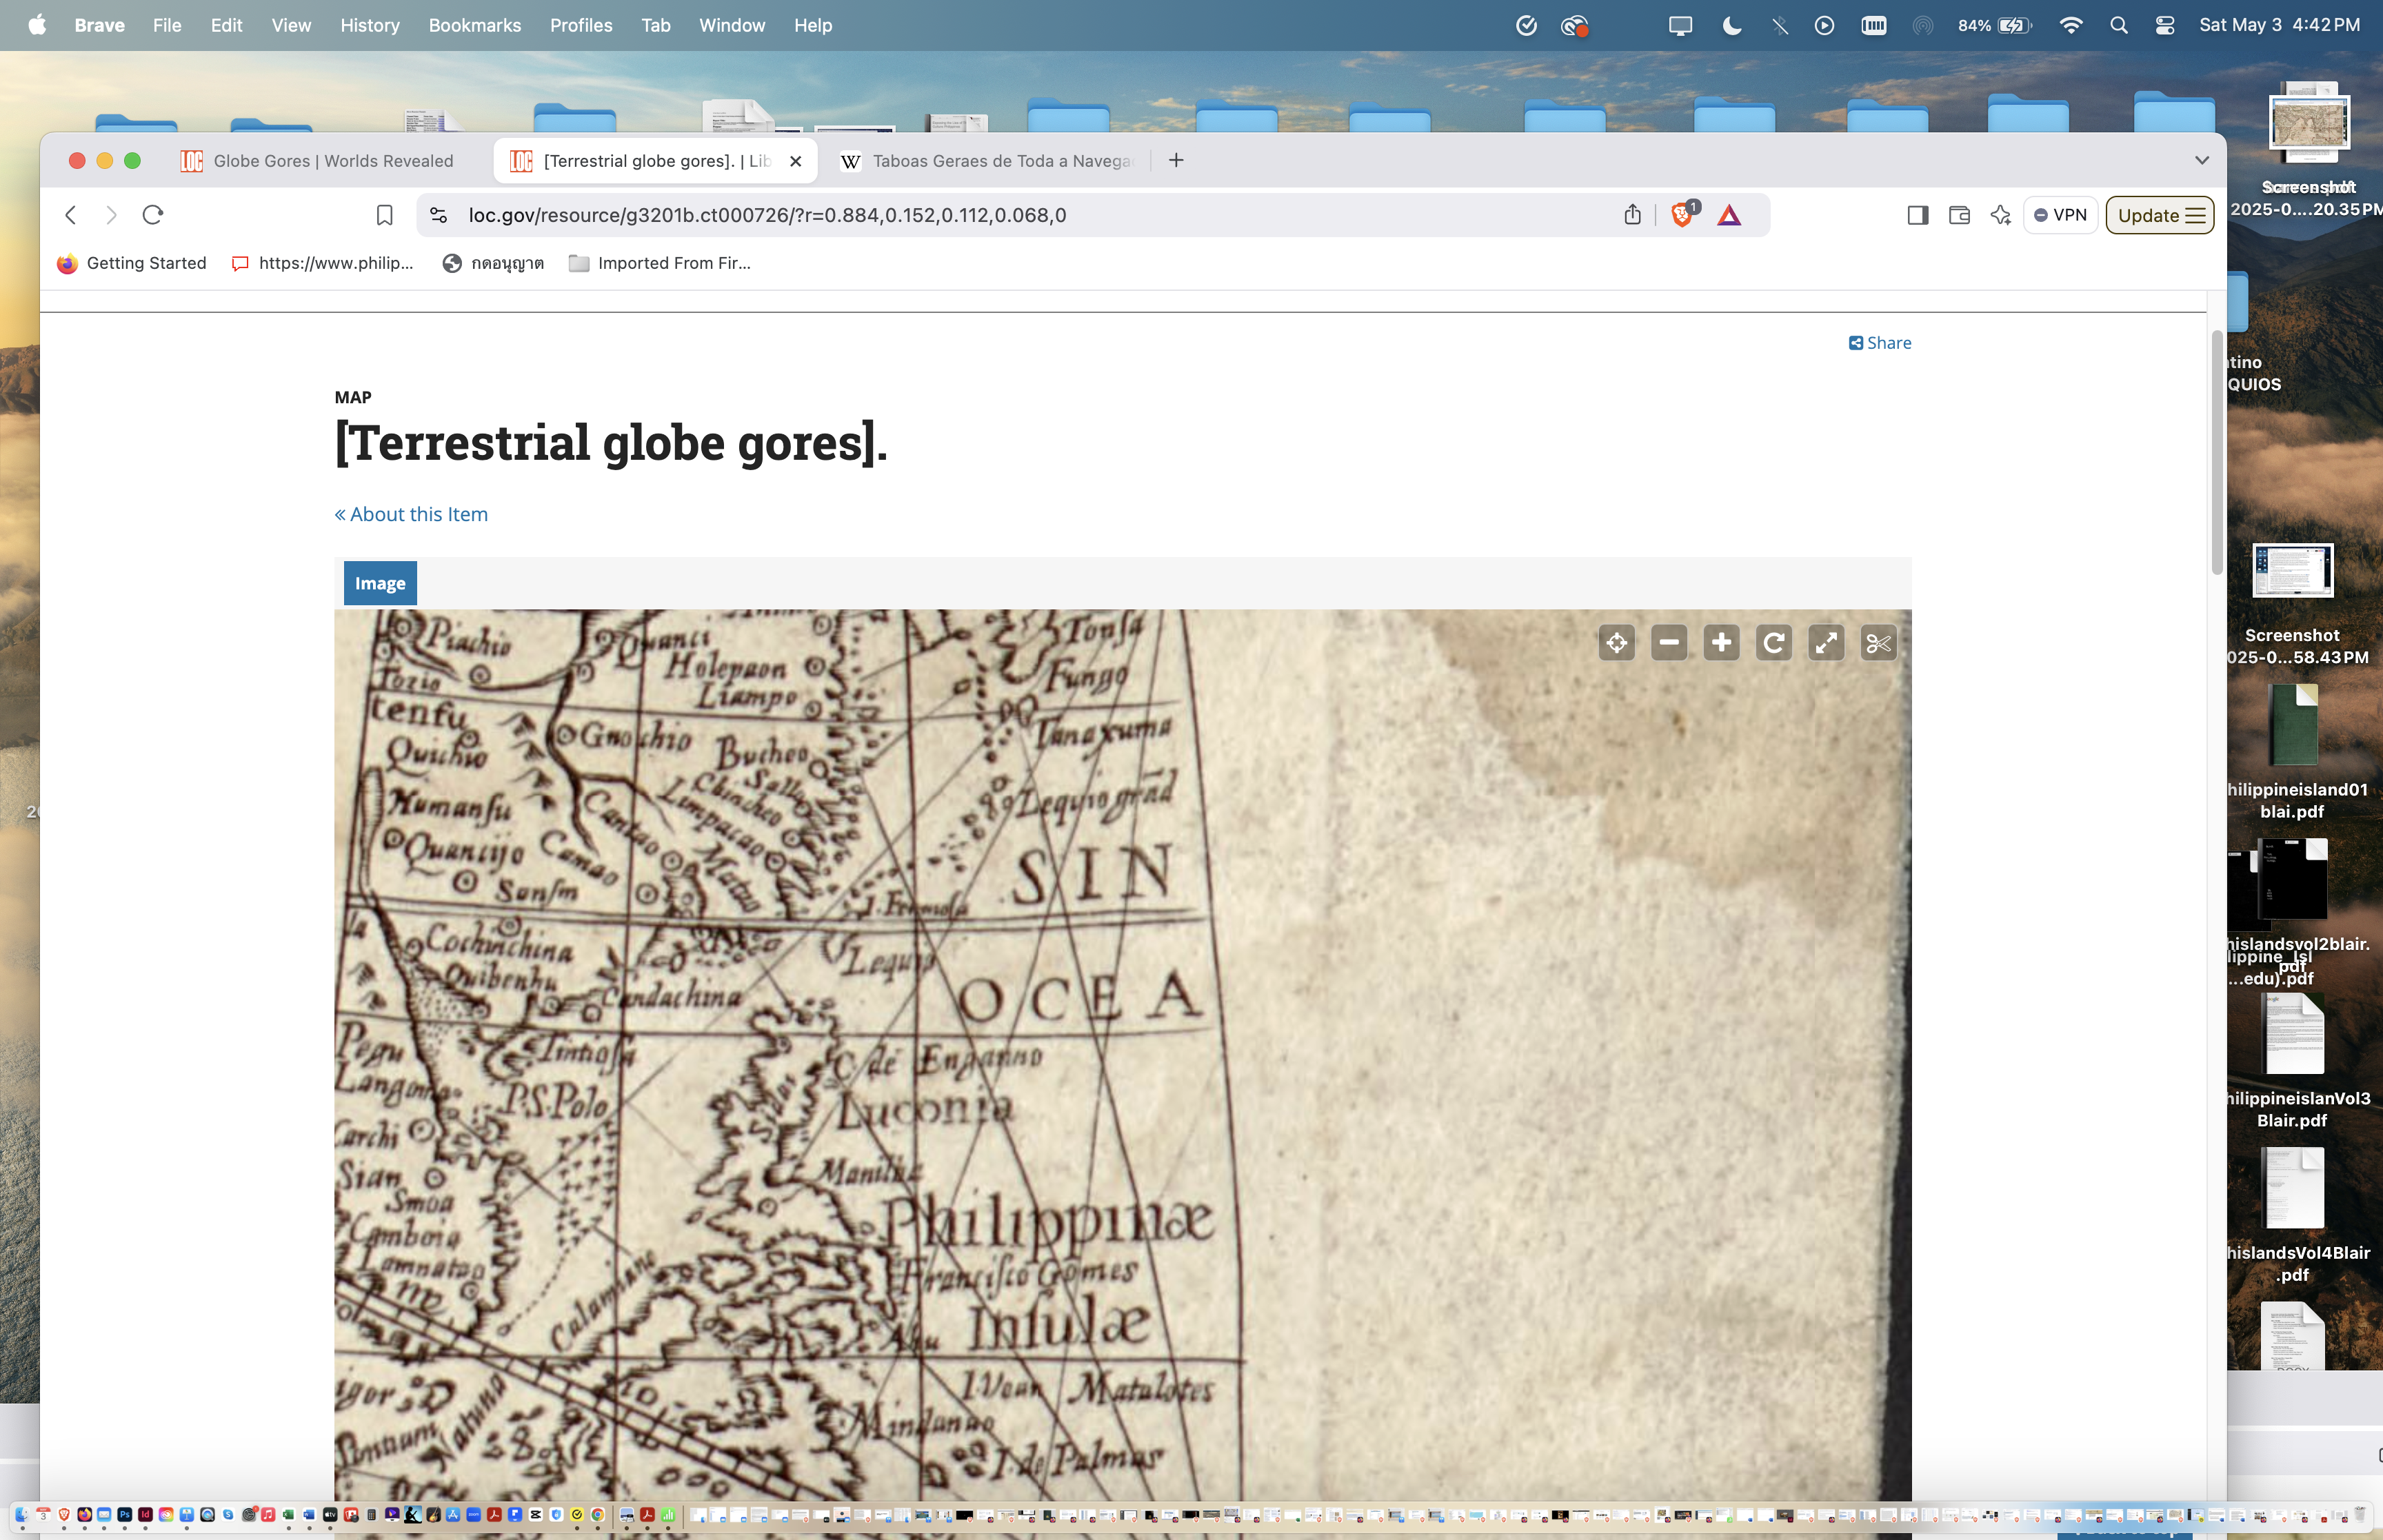The height and width of the screenshot is (1540, 2383).
Task: Open the Getting Started bookmark
Action: pos(132,263)
